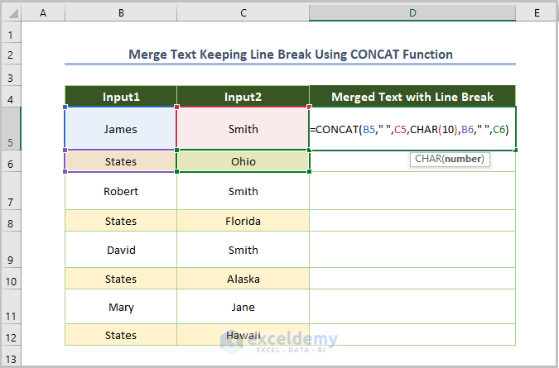The height and width of the screenshot is (368, 559).
Task: Click row 8 header
Action: coord(11,222)
